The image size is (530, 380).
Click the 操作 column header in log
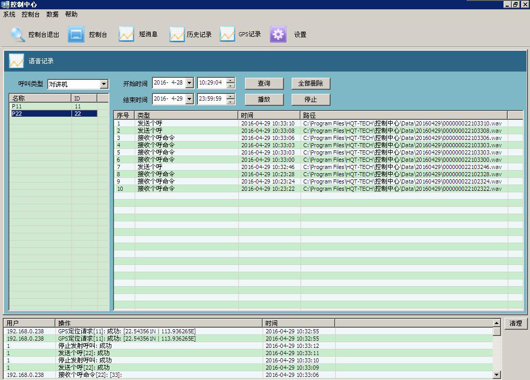159,323
